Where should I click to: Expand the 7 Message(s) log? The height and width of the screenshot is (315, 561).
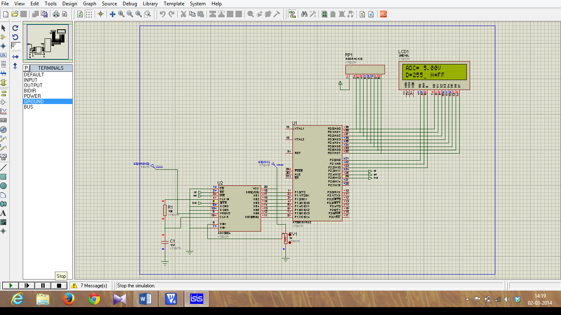(x=90, y=285)
